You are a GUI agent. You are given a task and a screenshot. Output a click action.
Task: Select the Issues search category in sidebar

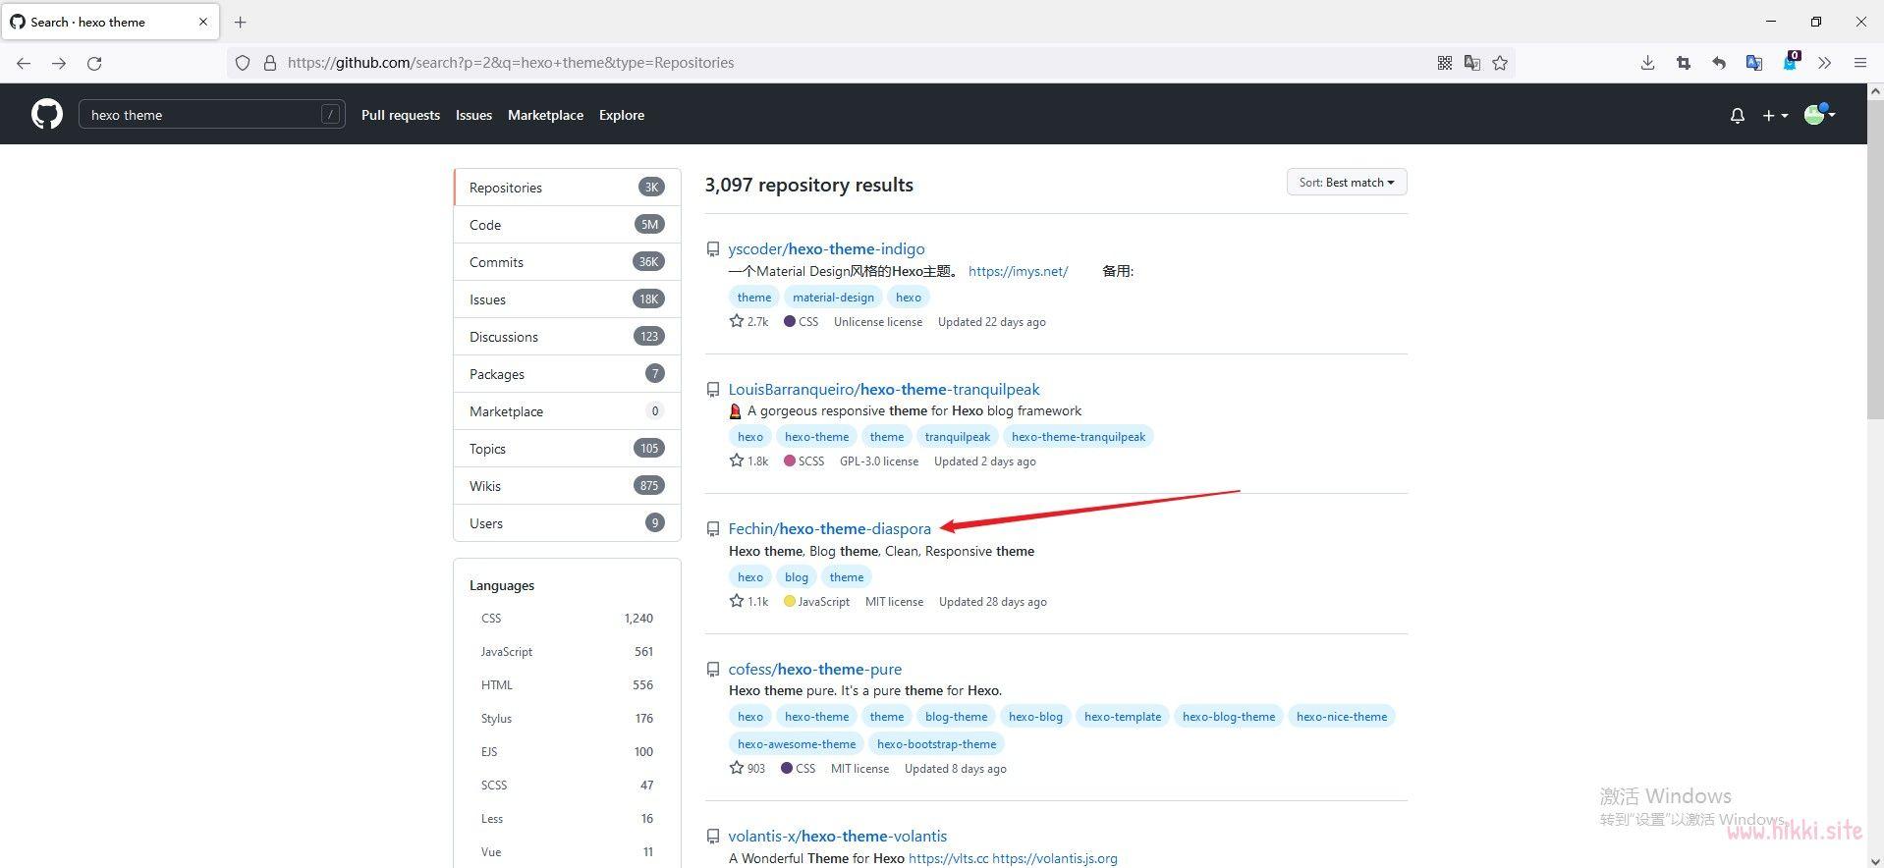click(x=567, y=299)
